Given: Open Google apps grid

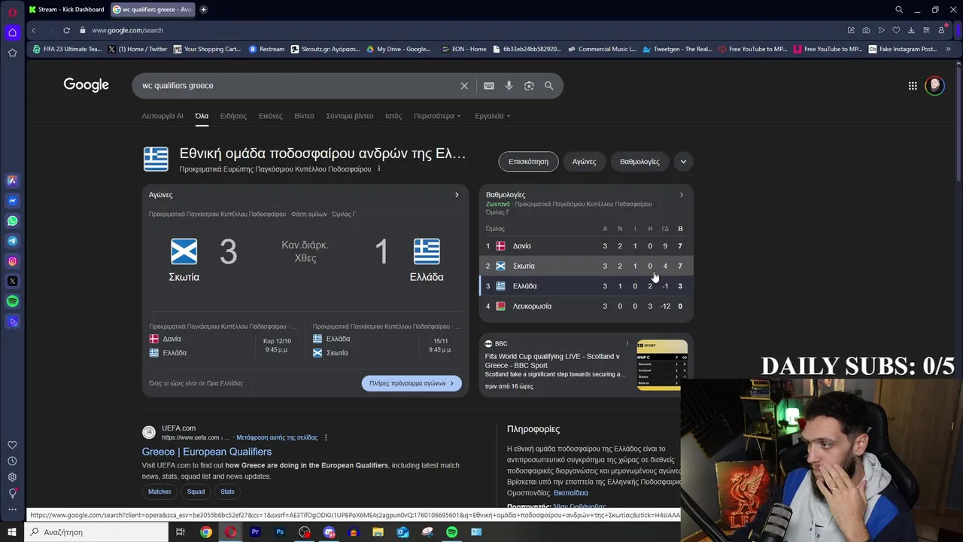Looking at the screenshot, I should tap(913, 86).
